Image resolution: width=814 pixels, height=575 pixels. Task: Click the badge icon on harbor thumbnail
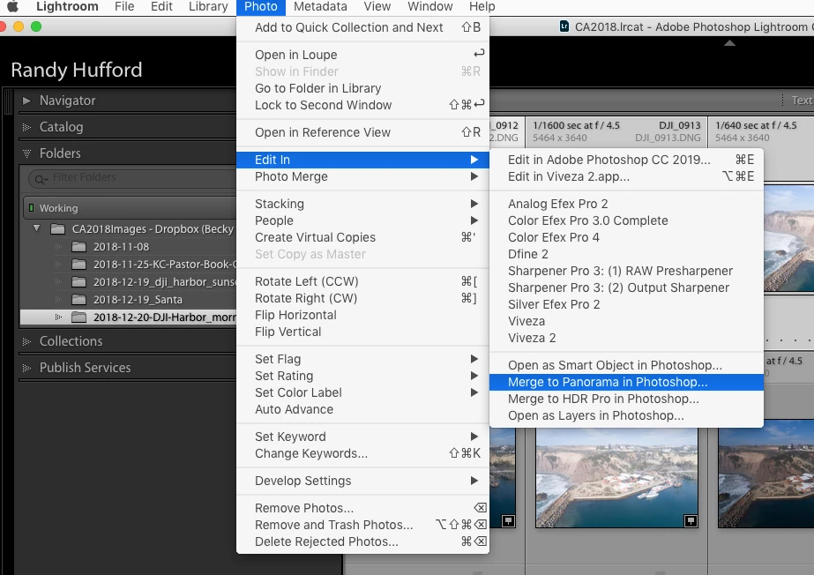point(691,520)
